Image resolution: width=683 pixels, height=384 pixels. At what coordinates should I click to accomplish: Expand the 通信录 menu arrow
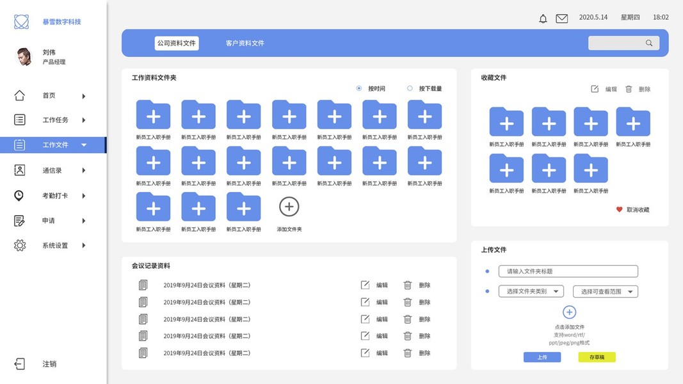[x=84, y=171]
